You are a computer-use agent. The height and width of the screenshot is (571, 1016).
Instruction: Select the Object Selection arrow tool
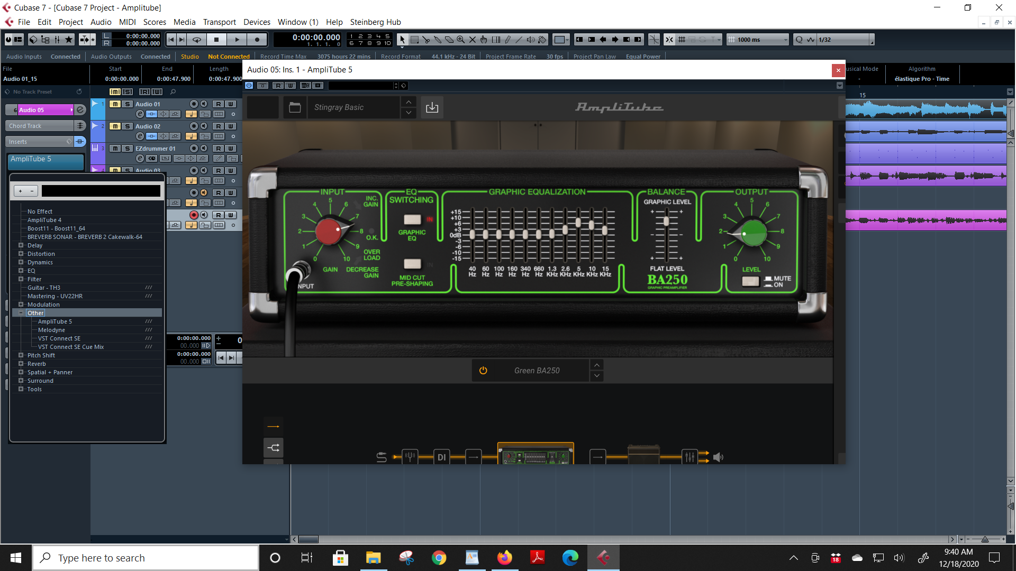(402, 40)
